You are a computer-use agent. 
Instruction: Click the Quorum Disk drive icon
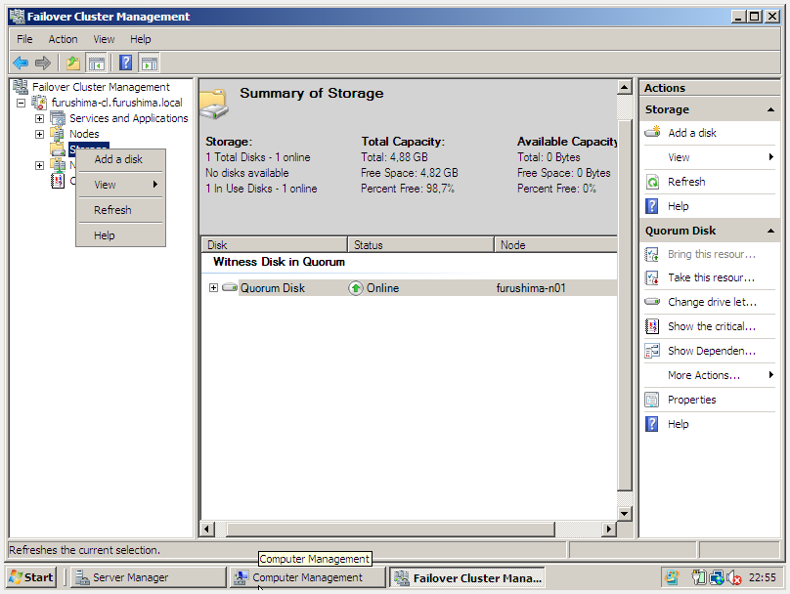click(x=230, y=287)
